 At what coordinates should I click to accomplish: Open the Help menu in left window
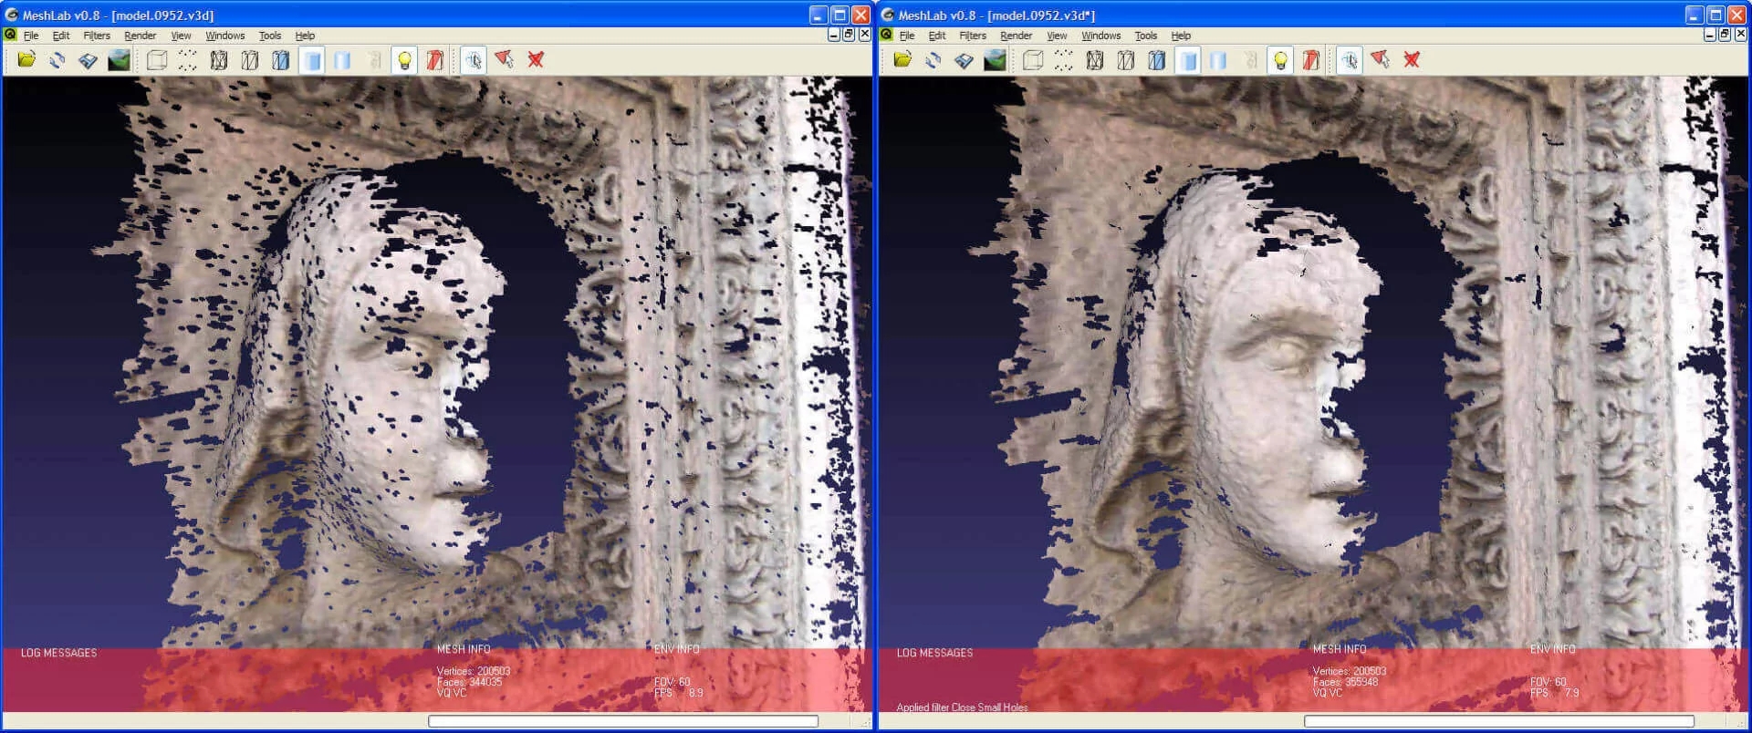click(305, 36)
